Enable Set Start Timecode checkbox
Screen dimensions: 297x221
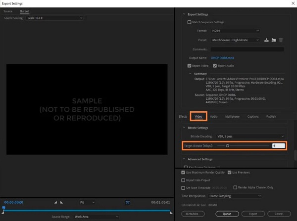[x=183, y=188]
